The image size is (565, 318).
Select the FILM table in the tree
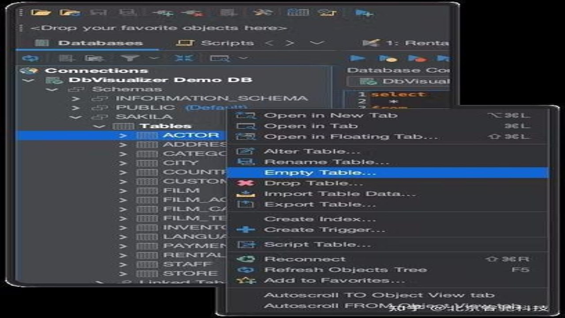(x=182, y=191)
